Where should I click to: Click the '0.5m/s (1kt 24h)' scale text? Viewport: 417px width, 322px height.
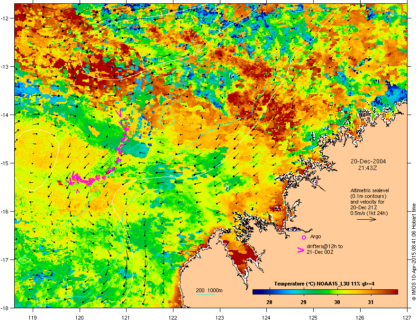pos(369,213)
